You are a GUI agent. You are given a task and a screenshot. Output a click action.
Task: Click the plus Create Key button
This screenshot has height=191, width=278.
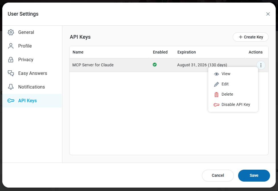251,37
